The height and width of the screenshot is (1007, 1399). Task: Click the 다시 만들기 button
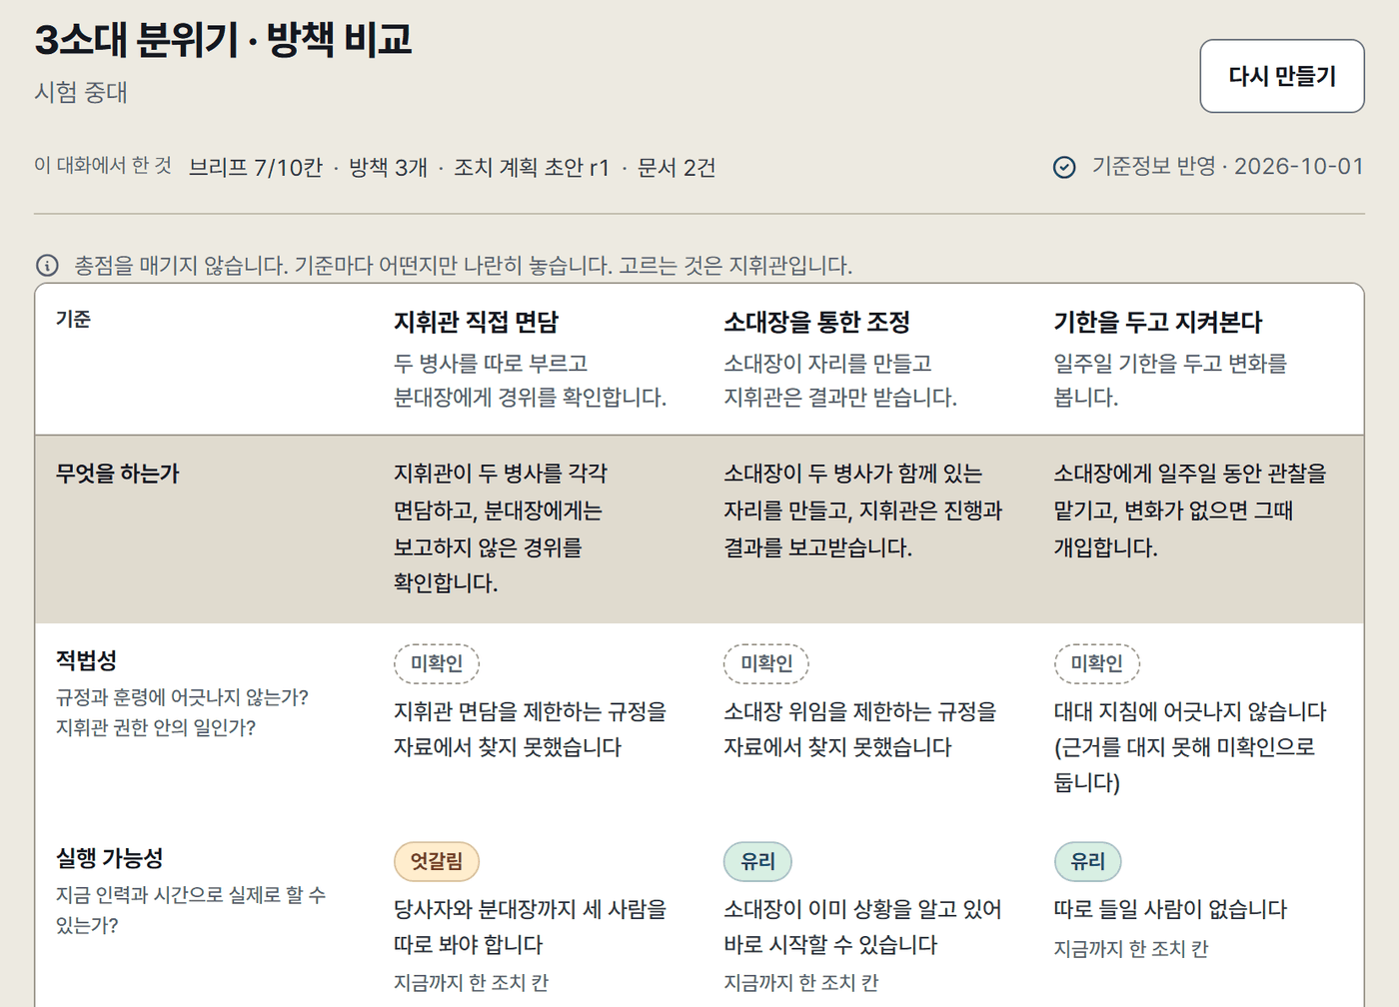pyautogui.click(x=1281, y=76)
